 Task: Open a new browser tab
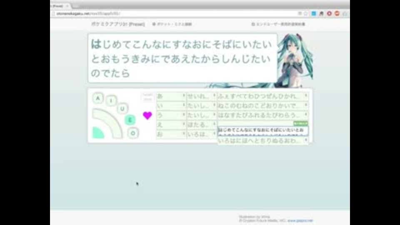click(x=75, y=6)
